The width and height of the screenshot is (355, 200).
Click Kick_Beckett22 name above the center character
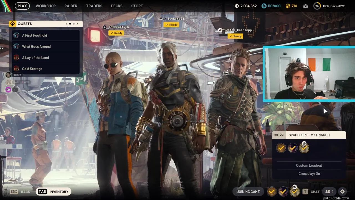coord(171,19)
